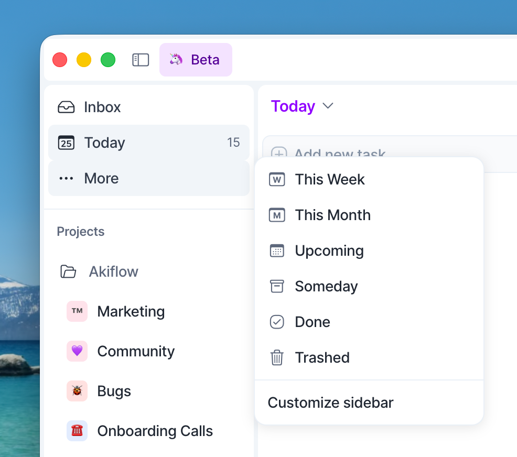This screenshot has height=457, width=517.
Task: Click the Trashed bin icon
Action: tap(277, 357)
